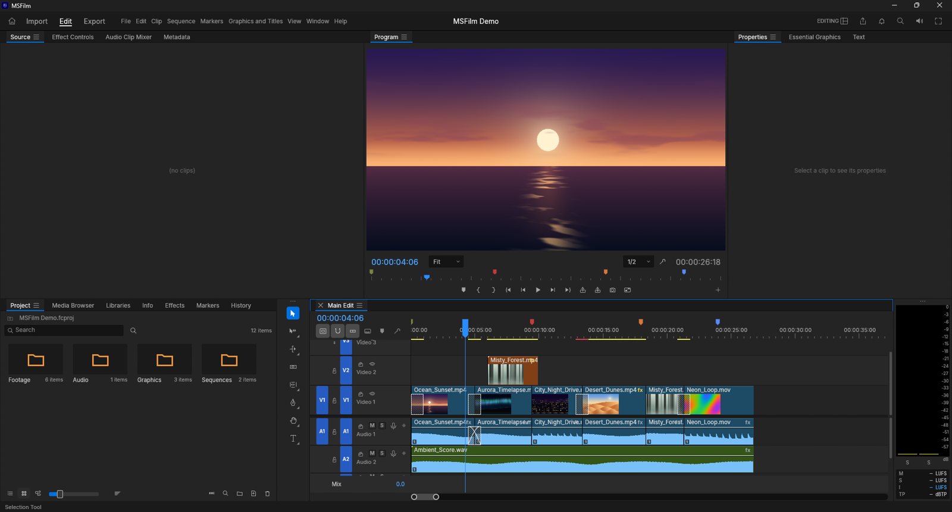Click the Mark Out bracket button

pos(493,290)
